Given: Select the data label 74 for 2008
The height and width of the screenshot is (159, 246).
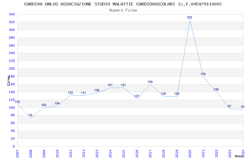Looking at the screenshot, I should (30, 115).
